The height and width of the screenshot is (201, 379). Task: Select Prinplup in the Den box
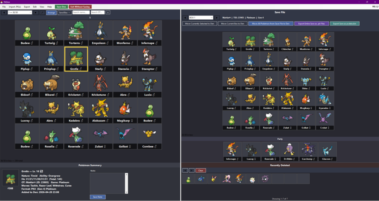click(x=52, y=59)
